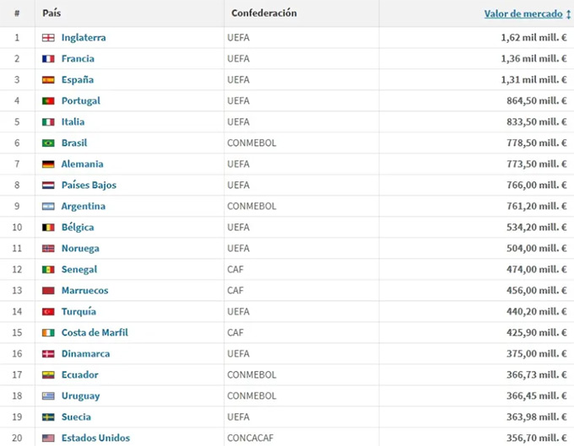Click the Turkey flag icon

[x=48, y=312]
